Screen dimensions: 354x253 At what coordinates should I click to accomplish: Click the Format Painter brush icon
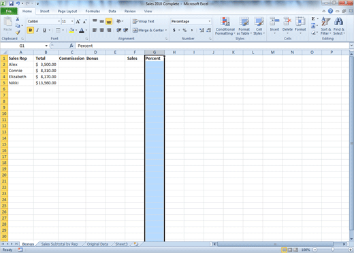click(18, 33)
